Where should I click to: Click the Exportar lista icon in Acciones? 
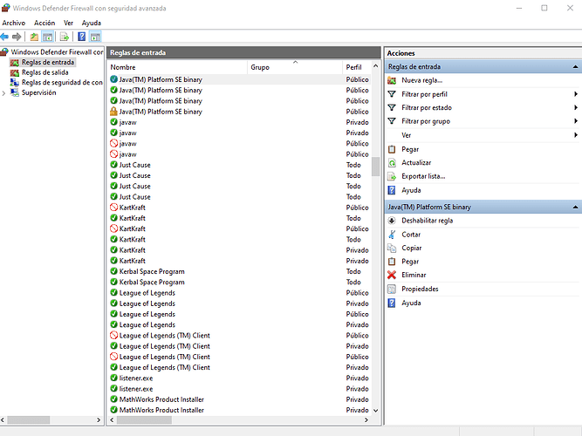coord(392,177)
